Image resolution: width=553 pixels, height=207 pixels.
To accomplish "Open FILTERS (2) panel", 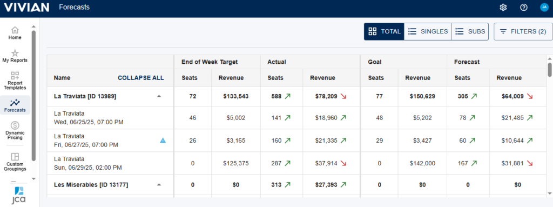I will click(x=523, y=31).
